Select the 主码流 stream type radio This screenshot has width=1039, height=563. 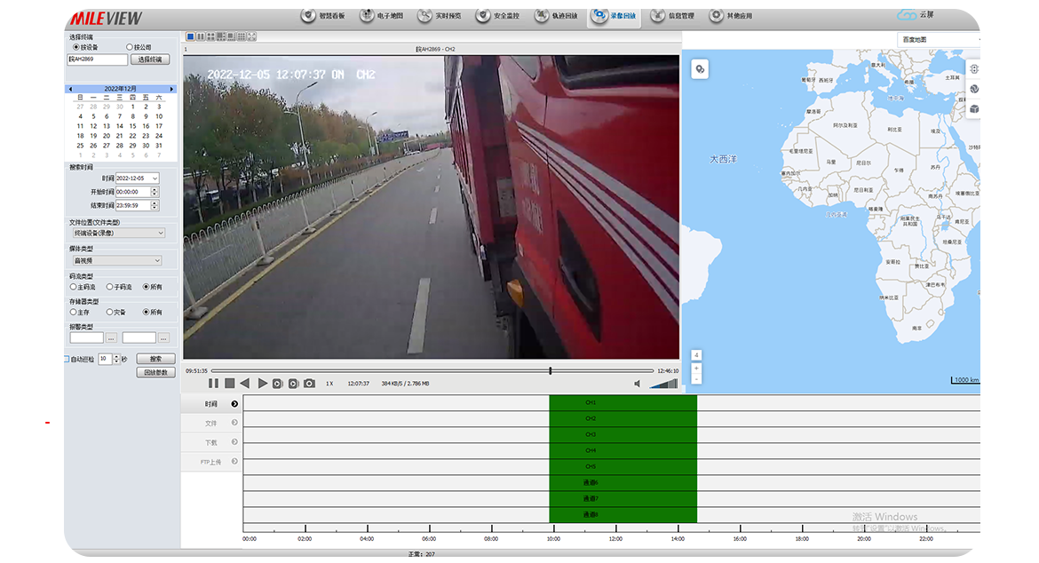(x=74, y=287)
